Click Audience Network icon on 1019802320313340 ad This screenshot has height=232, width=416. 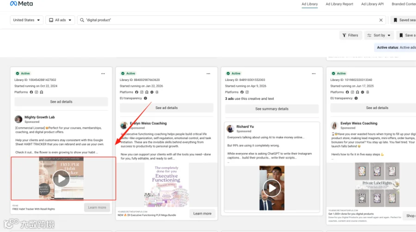click(x=357, y=92)
